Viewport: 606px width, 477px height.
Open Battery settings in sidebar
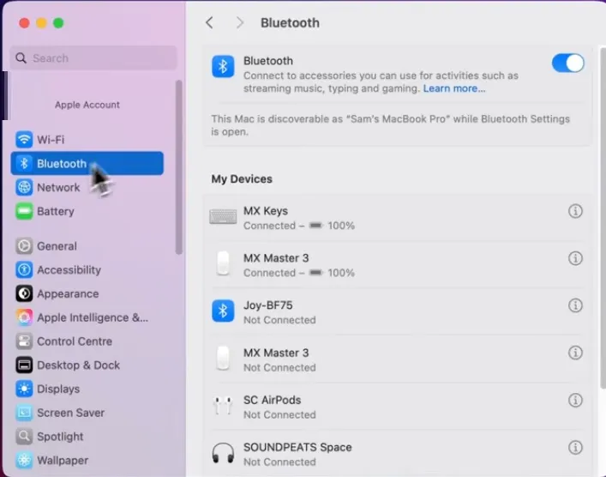(x=87, y=211)
